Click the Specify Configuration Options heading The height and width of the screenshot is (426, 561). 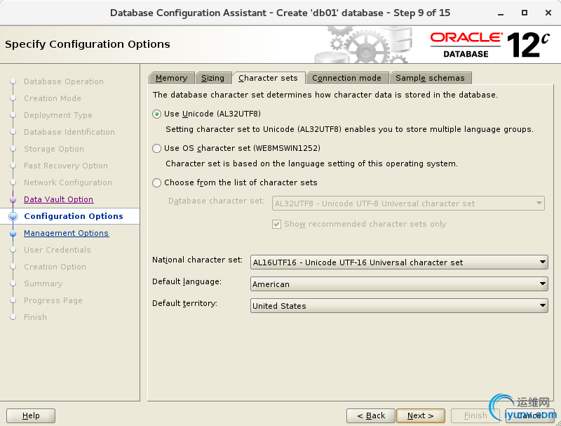click(87, 44)
